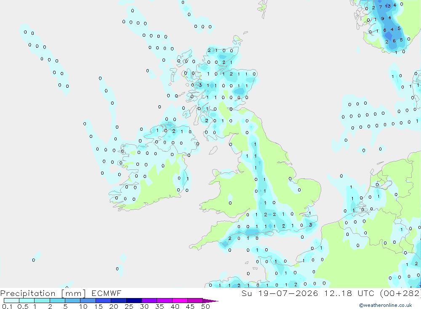Pick the 15–20 mm legend swatch
Image resolution: width=421 pixels, height=309 pixels.
(104, 301)
